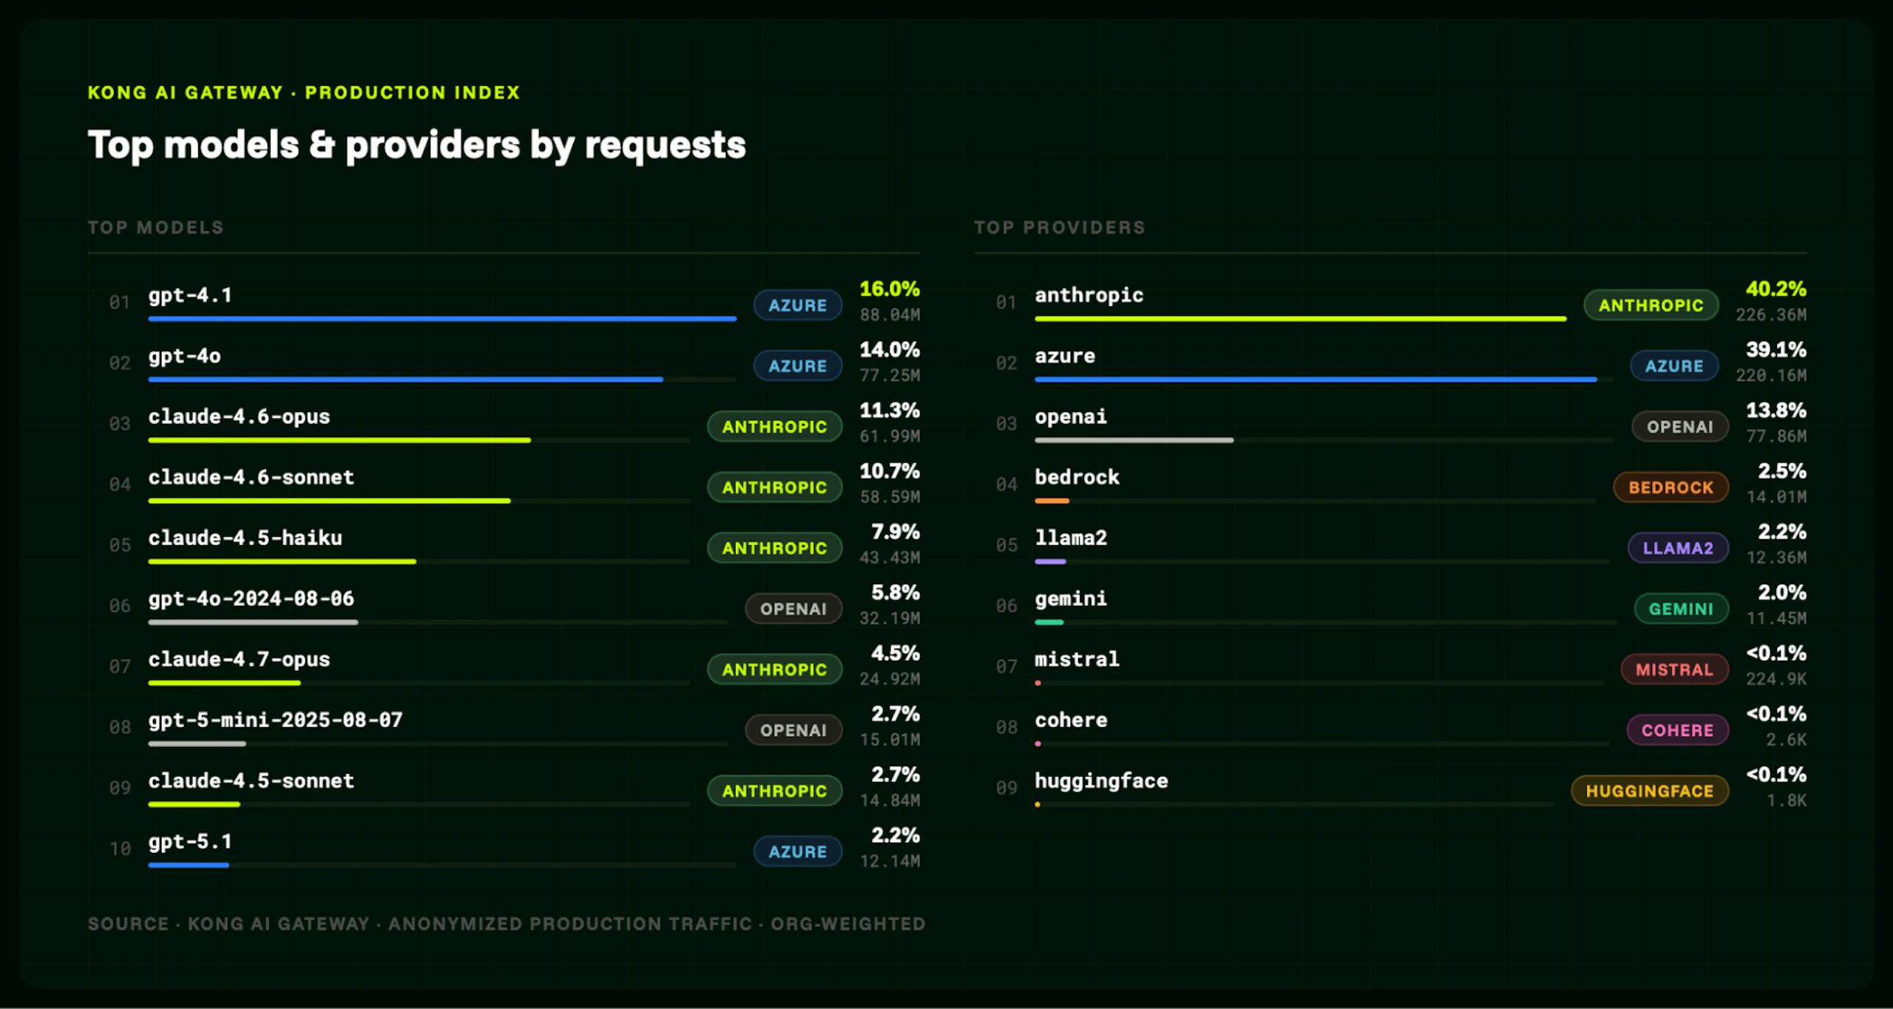This screenshot has height=1009, width=1893.
Task: Click the 4.5% share for claude-4.7-opus
Action: [x=895, y=652]
